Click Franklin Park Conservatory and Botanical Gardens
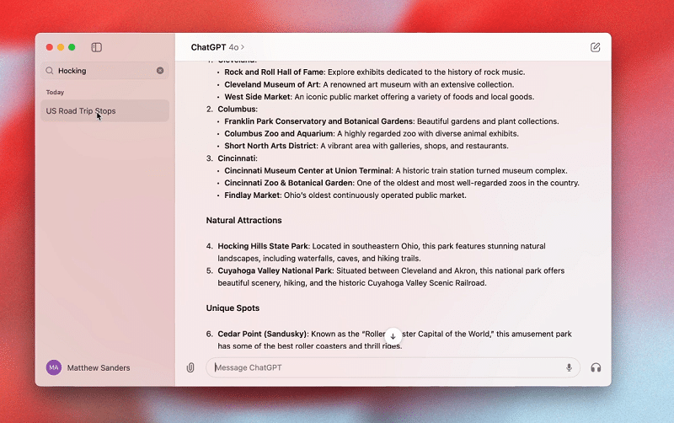The height and width of the screenshot is (423, 674). point(318,121)
